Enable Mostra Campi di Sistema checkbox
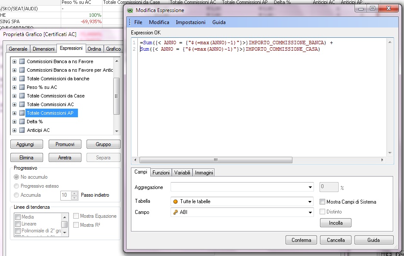Viewport: 404px width, 256px height. coord(323,202)
